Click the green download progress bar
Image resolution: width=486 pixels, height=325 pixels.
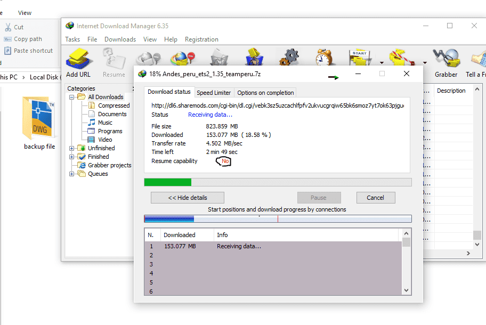coord(278,182)
